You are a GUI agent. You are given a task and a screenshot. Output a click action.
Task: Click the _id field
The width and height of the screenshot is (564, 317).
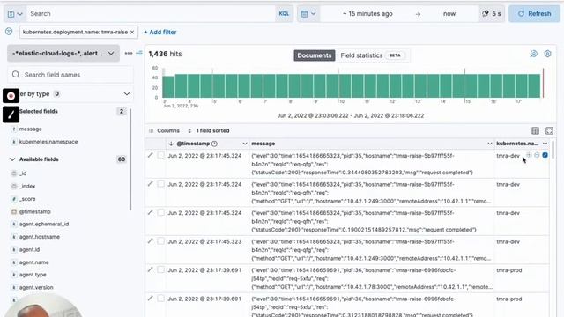tap(23, 173)
